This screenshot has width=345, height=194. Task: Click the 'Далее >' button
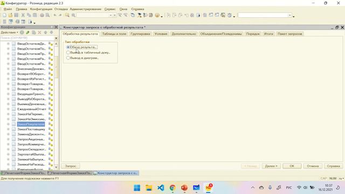271,166
